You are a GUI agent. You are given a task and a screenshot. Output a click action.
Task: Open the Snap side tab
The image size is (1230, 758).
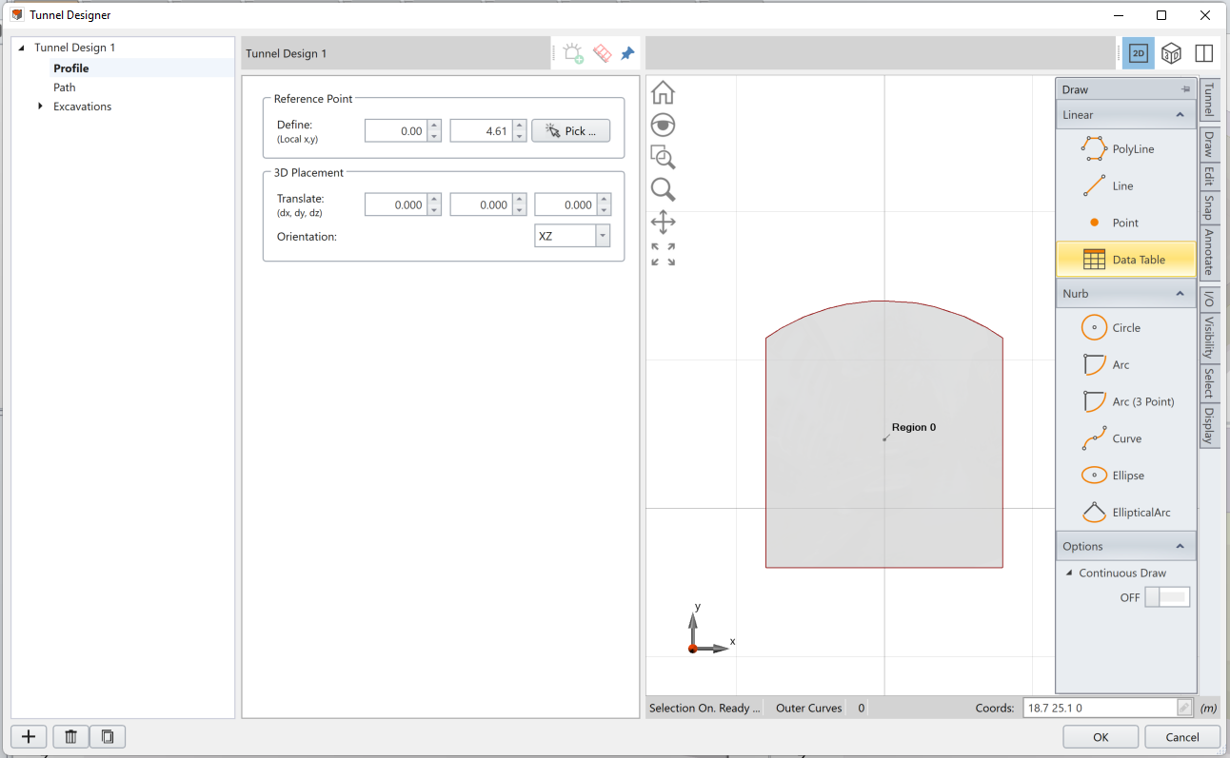[1209, 207]
